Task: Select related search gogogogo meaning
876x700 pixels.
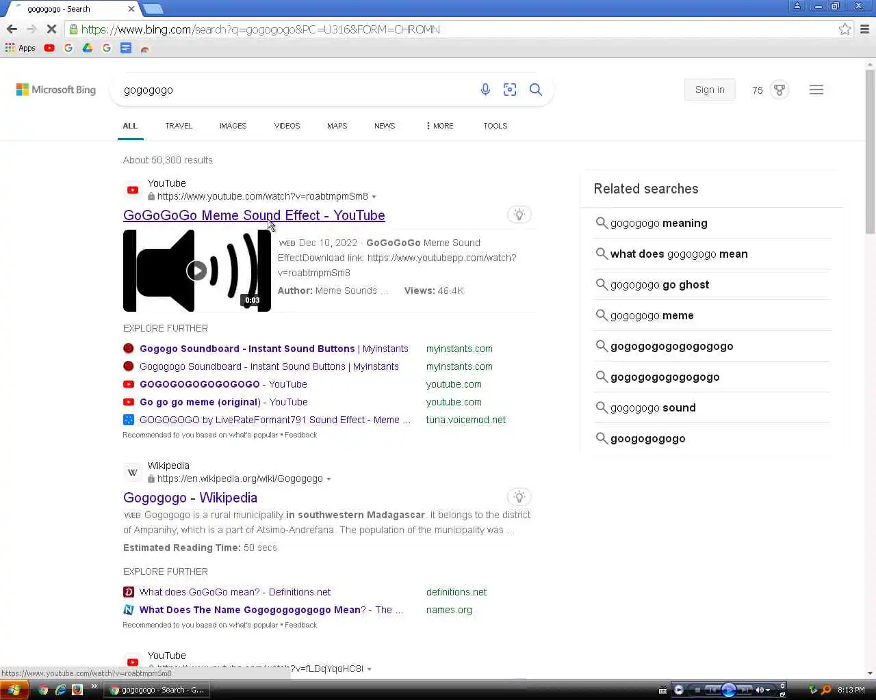Action: pos(712,223)
